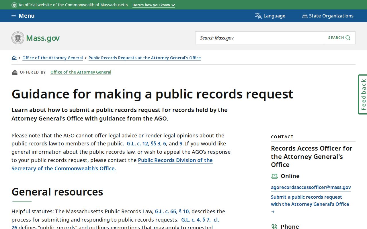Open the Language menu
The image size is (367, 229).
click(270, 16)
